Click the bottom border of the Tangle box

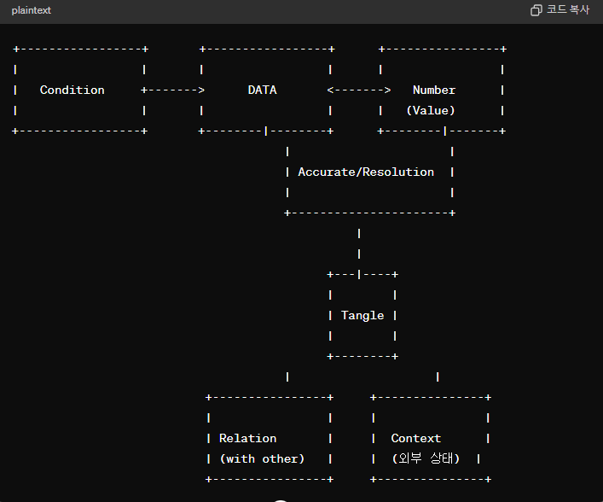point(362,356)
